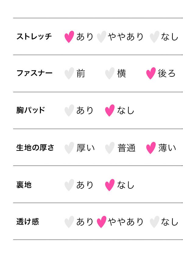Image resolution: width=195 pixels, height=260 pixels.
Task: Pick the gray heart for 透け感 なし
Action: point(154,222)
